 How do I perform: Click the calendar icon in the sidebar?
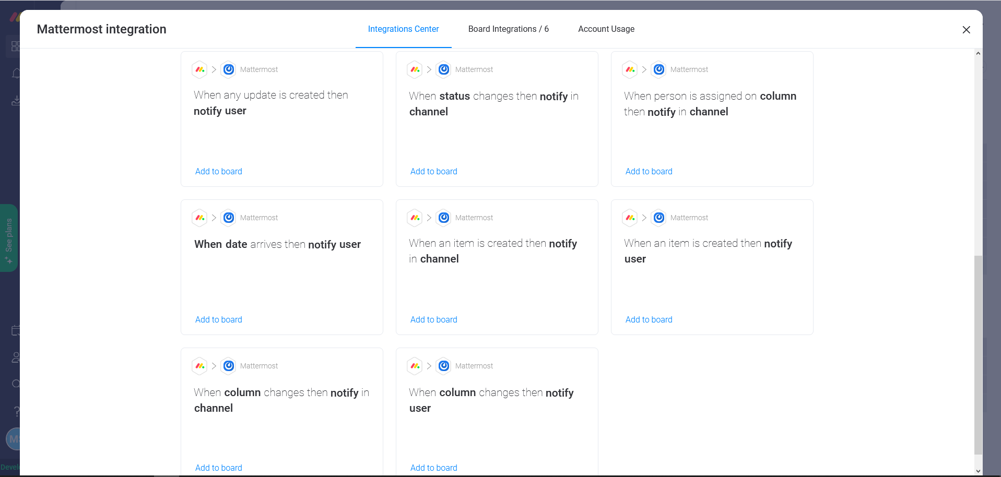(16, 330)
